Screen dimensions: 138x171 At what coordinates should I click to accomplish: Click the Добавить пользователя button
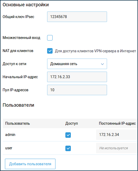click(30, 164)
